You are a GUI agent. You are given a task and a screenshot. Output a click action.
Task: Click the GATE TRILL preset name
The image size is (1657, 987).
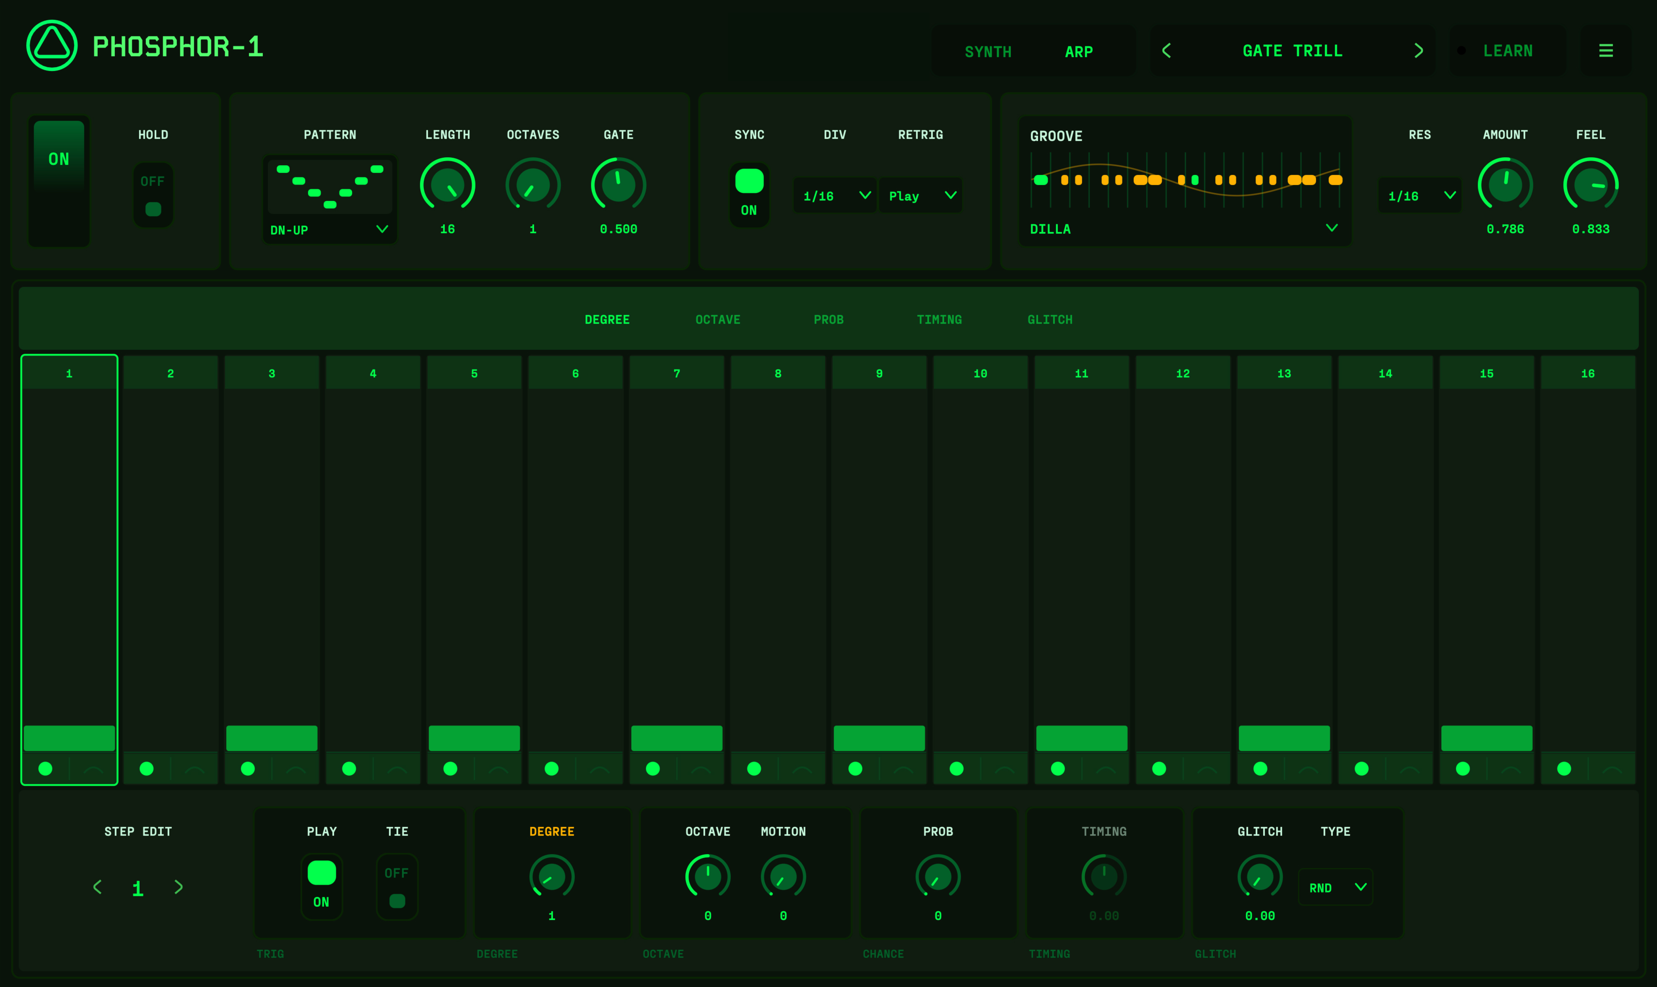[1293, 51]
